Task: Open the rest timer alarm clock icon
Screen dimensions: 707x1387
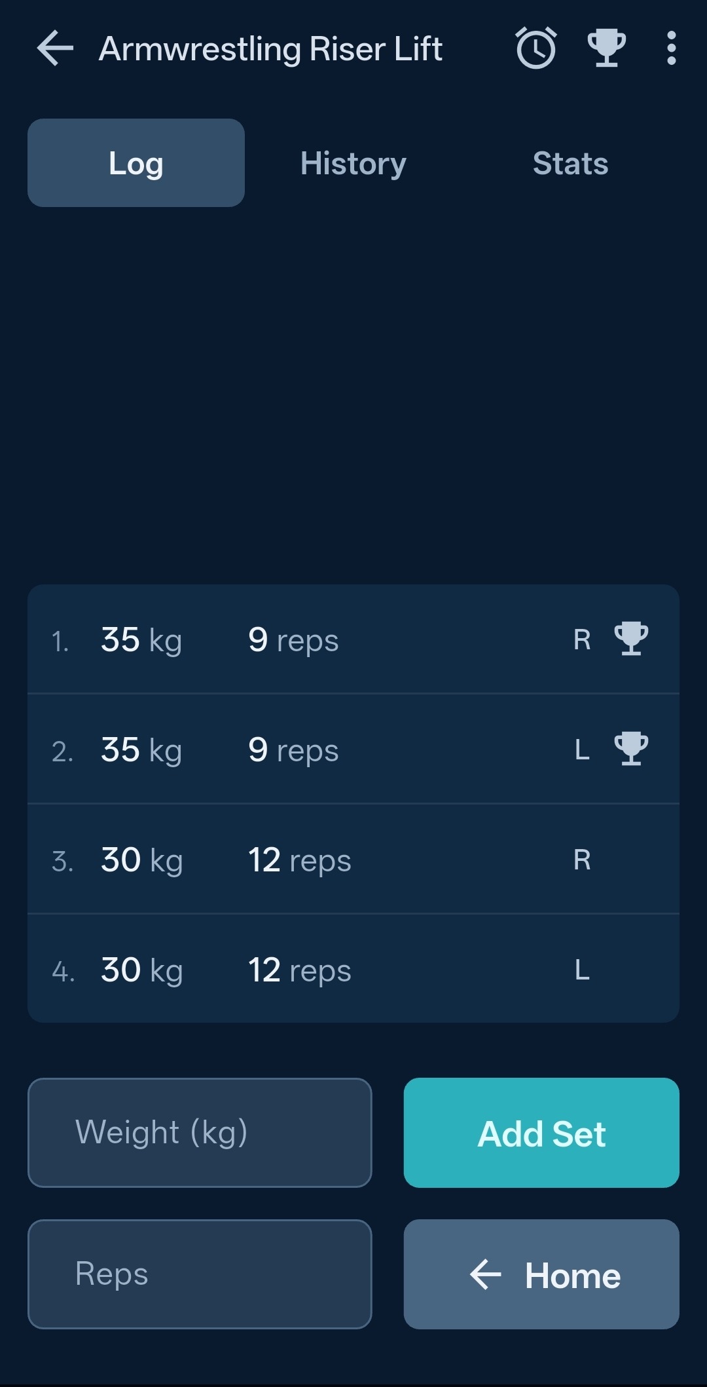Action: click(536, 48)
